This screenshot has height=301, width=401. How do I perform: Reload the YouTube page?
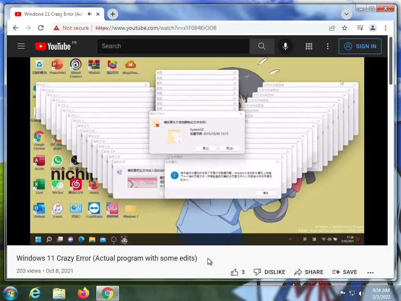click(41, 28)
